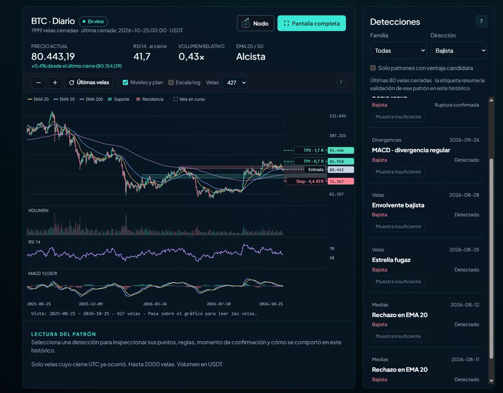
Task: Click the Últimas velas button
Action: (x=89, y=83)
